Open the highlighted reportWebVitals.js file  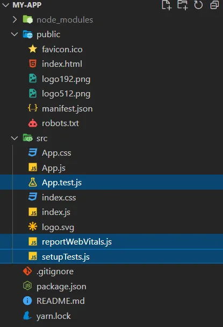77,242
